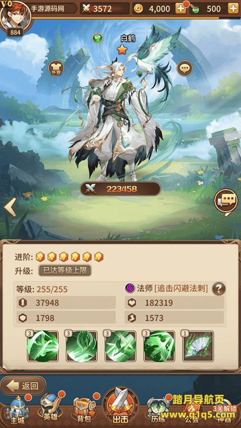Click the green orb element icon above hero
This screenshot has height=428, width=241.
click(97, 38)
